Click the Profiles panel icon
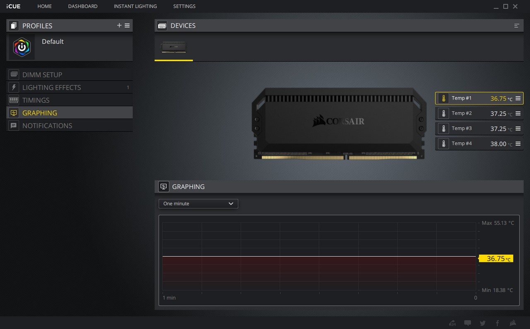Viewport: 530px width, 329px height. point(14,26)
